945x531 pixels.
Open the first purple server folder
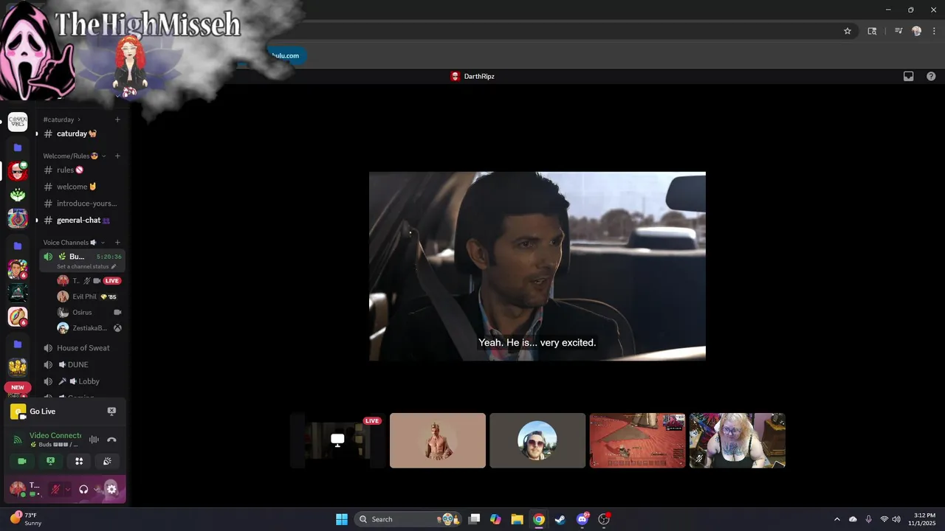click(x=18, y=147)
